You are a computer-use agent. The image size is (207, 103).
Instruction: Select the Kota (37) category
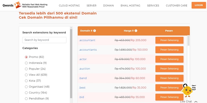tap(26, 81)
